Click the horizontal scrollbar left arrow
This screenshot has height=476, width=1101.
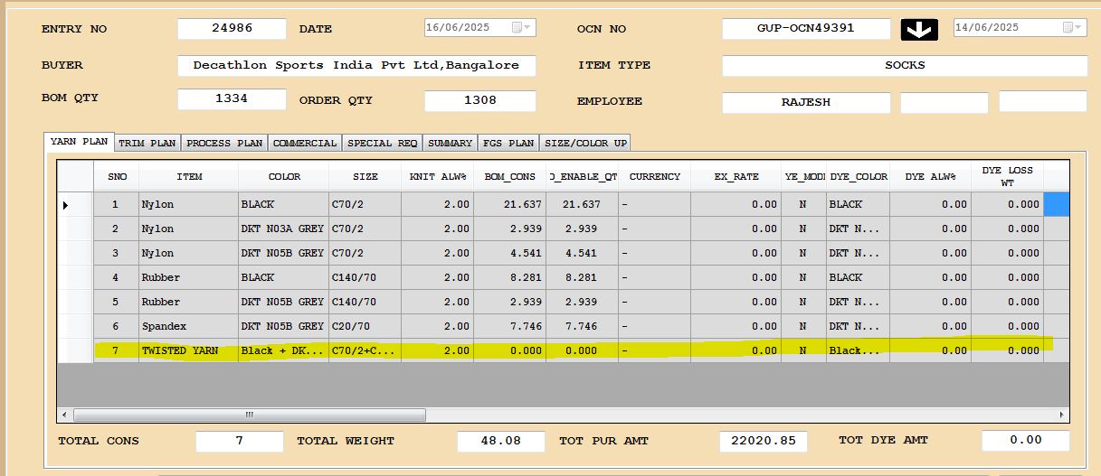64,415
